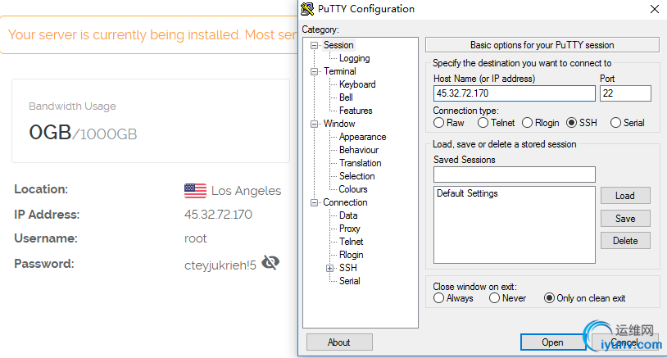
Task: Open the Keyboard category
Action: pyautogui.click(x=357, y=84)
